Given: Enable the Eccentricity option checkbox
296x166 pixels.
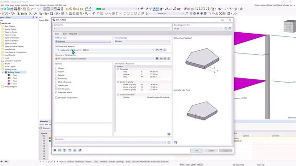Looking at the screenshot, I should (56, 78).
